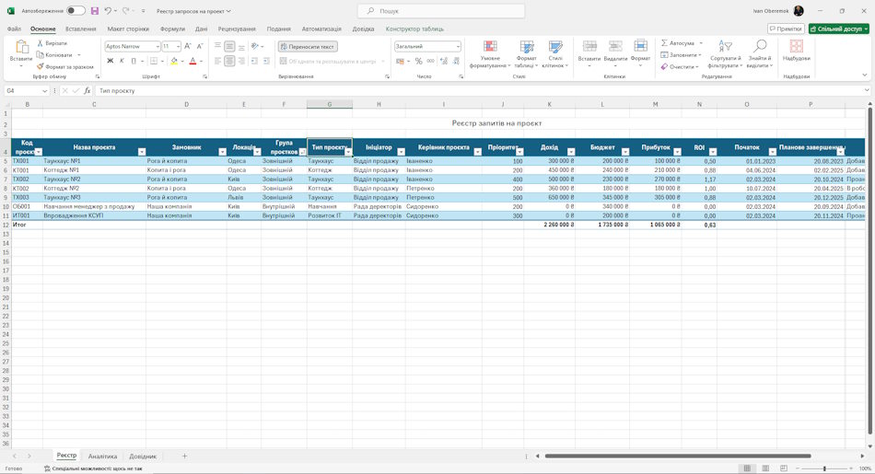
Task: Align text to the right
Action: (x=241, y=61)
